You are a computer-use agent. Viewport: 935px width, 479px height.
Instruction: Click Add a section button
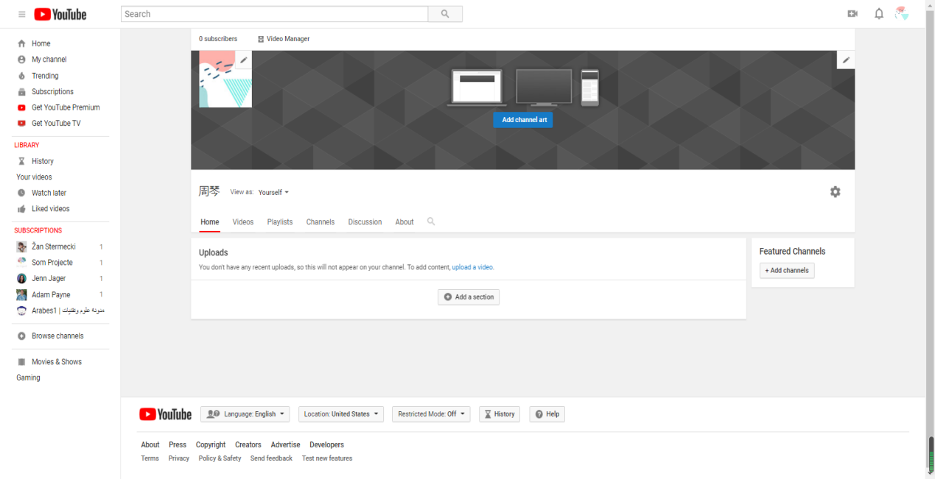[x=469, y=297]
